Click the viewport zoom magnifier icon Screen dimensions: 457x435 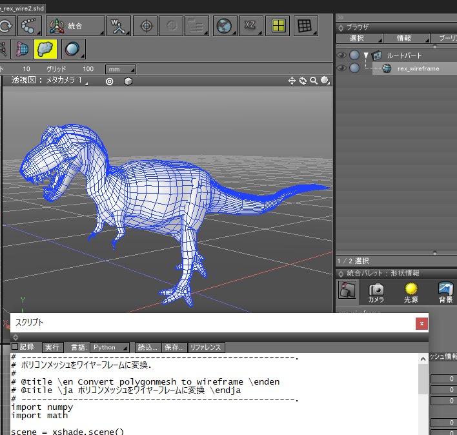[x=314, y=81]
